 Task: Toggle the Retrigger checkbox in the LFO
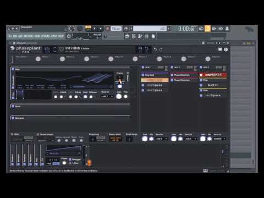(x=70, y=159)
